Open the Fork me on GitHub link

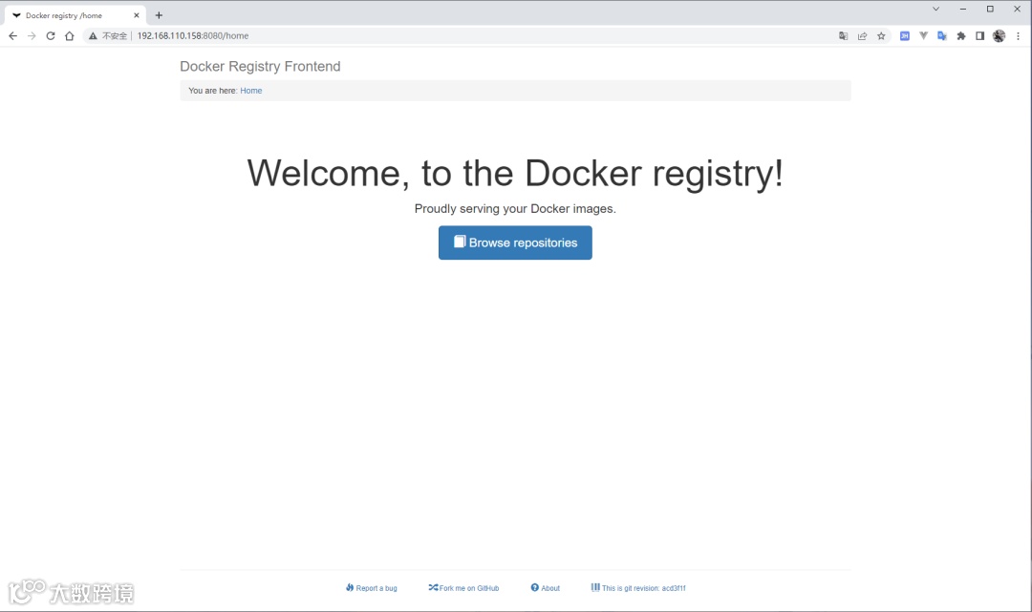click(x=464, y=588)
